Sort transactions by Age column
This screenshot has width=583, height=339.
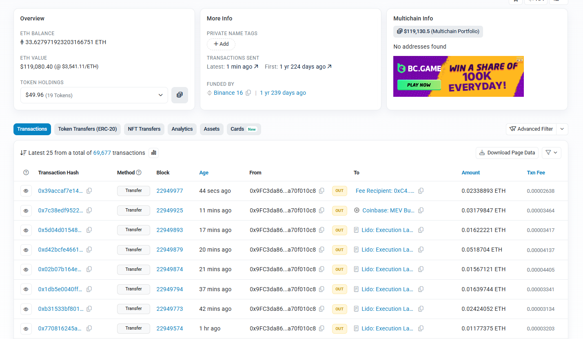(204, 172)
